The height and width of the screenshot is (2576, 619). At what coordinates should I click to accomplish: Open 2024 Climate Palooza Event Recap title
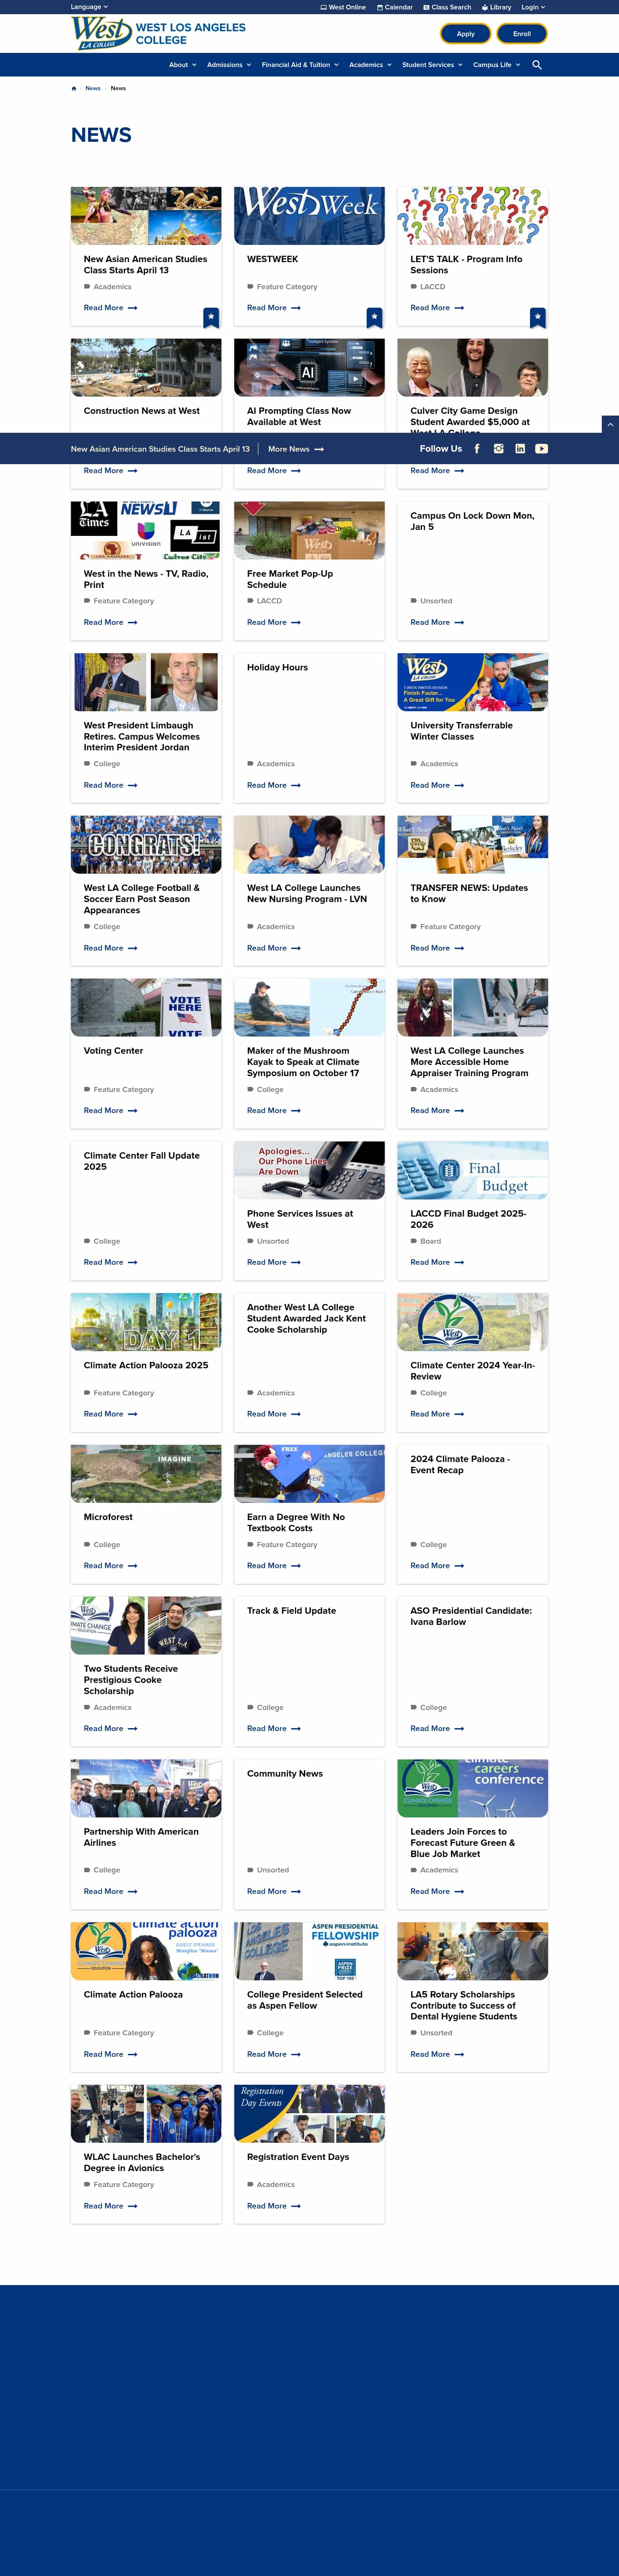pyautogui.click(x=460, y=1464)
